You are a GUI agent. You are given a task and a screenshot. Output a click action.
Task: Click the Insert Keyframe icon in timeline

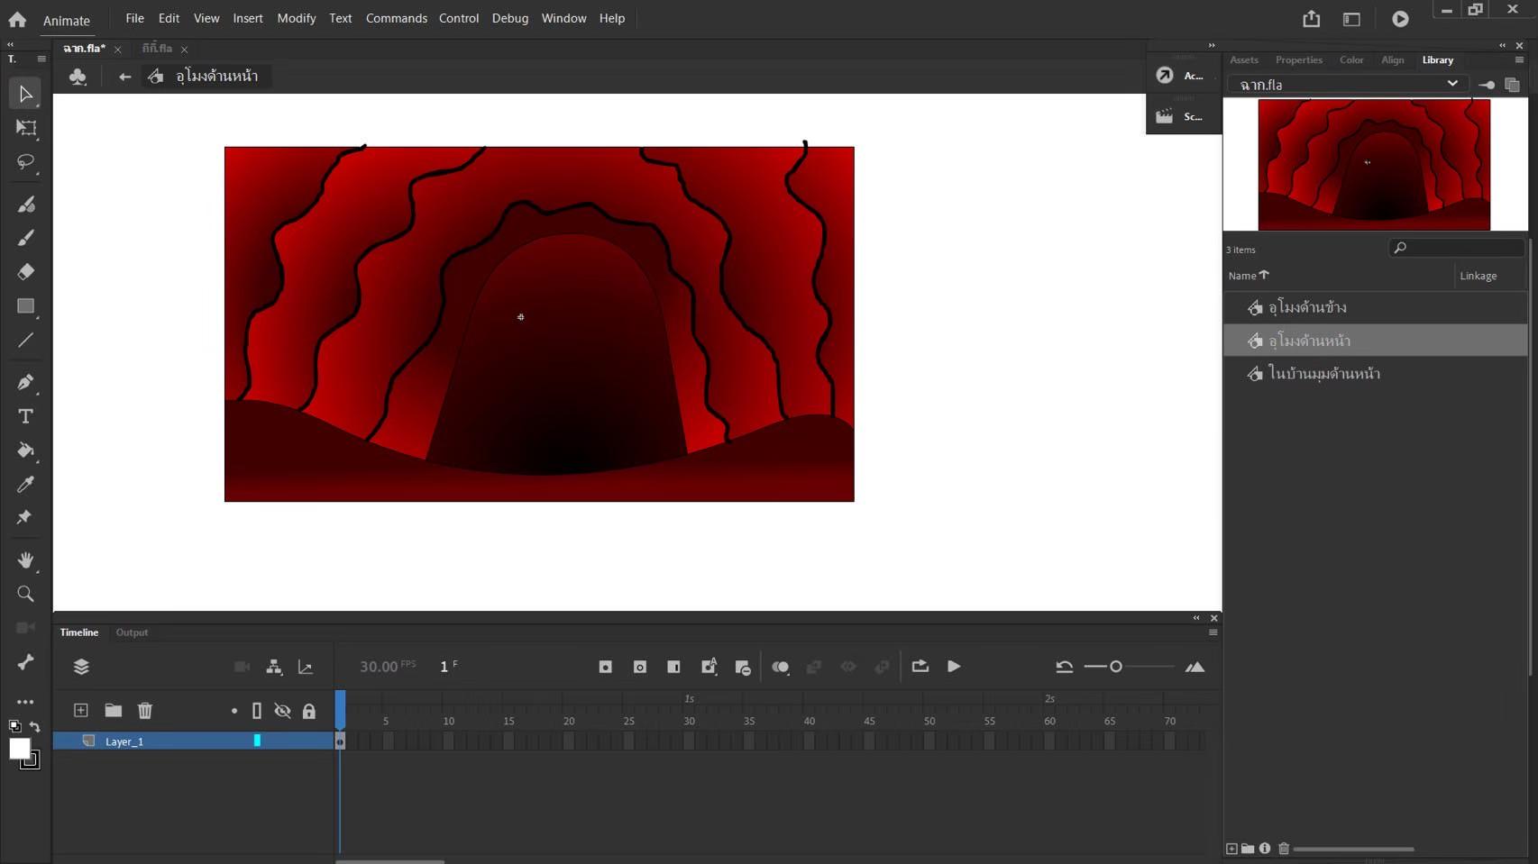pos(605,667)
